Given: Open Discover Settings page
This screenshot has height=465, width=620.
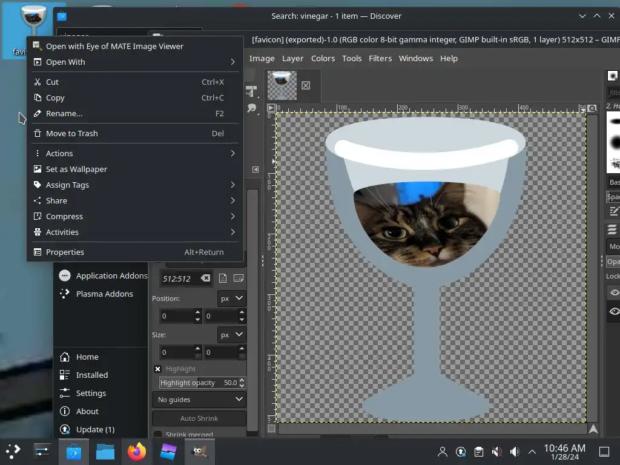Looking at the screenshot, I should 101,393.
